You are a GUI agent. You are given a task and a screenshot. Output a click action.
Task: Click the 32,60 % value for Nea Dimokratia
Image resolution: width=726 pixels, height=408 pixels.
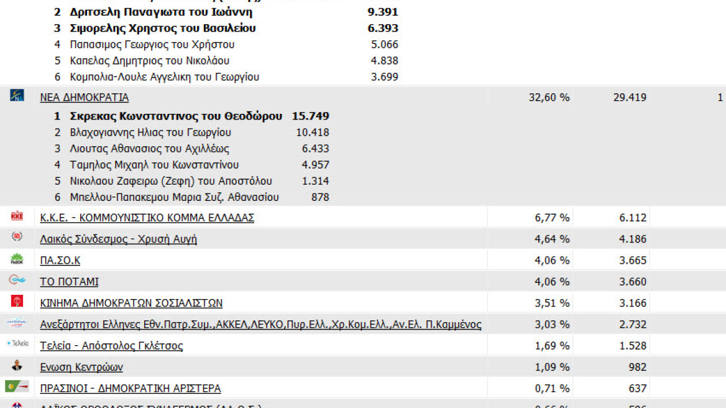coord(549,97)
